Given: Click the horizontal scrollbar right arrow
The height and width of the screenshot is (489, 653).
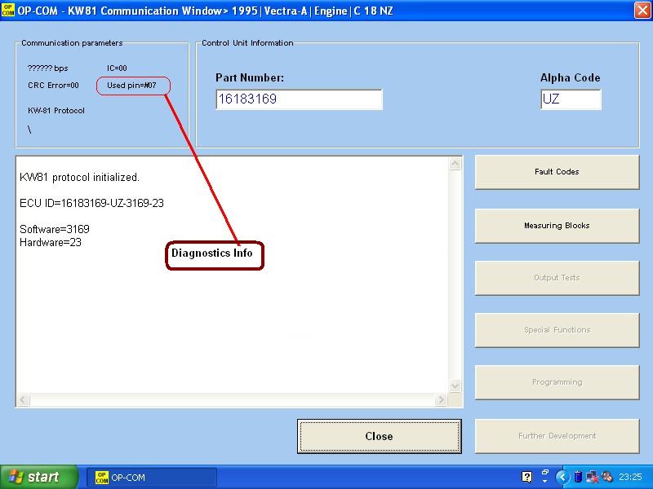Looking at the screenshot, I should point(441,400).
